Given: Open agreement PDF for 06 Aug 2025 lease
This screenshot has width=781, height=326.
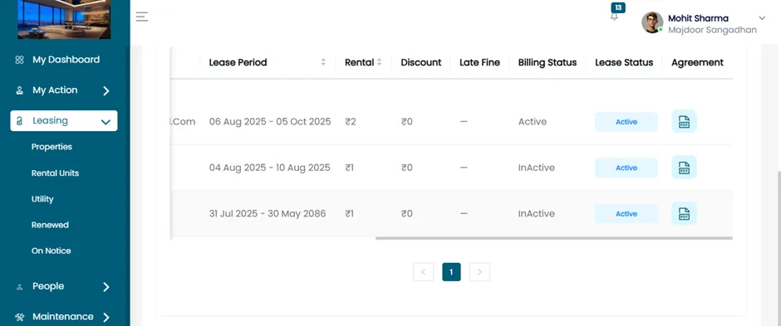Looking at the screenshot, I should (684, 121).
